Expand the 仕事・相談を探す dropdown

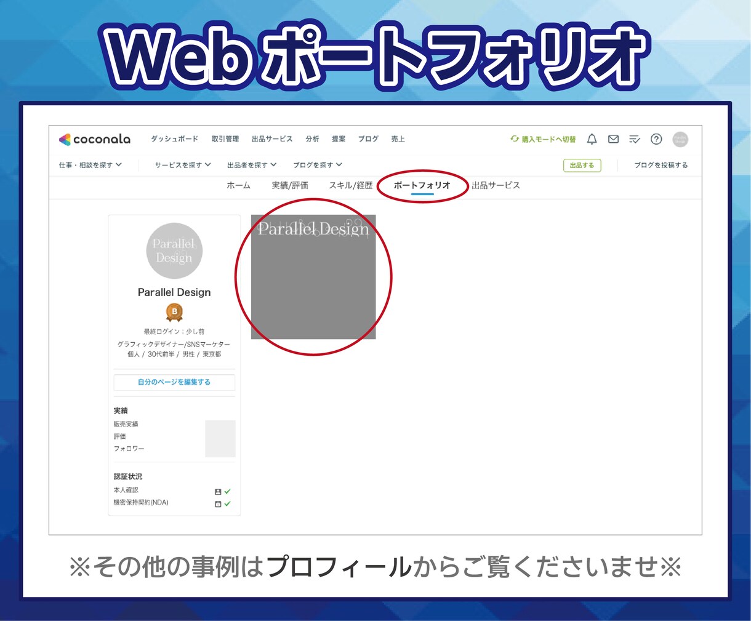click(90, 165)
